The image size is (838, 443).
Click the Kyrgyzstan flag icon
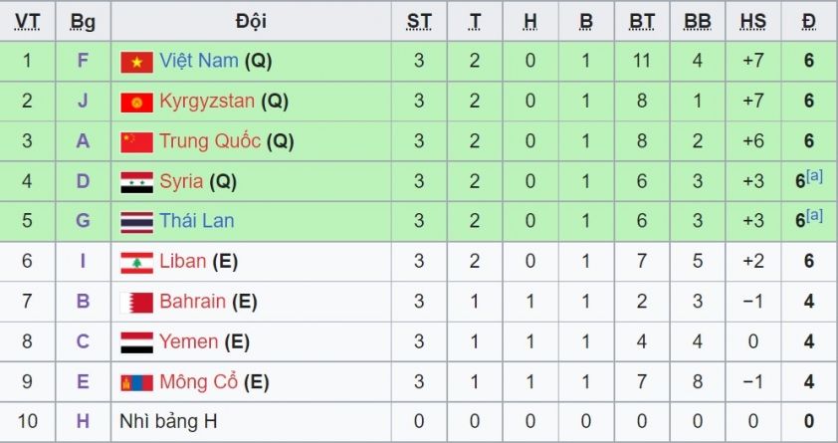(136, 103)
